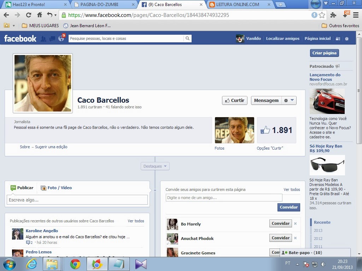
Task: Go back with browser back arrow
Action: [x=6, y=15]
